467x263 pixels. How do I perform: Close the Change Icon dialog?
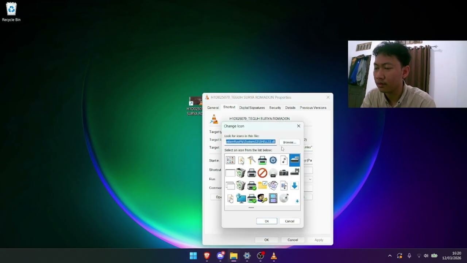coord(298,126)
